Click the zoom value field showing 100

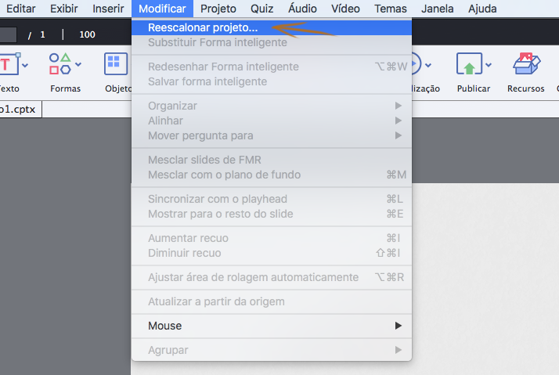[87, 34]
